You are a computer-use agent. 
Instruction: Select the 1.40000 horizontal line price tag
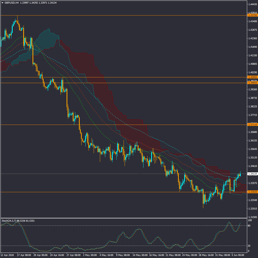(252, 77)
